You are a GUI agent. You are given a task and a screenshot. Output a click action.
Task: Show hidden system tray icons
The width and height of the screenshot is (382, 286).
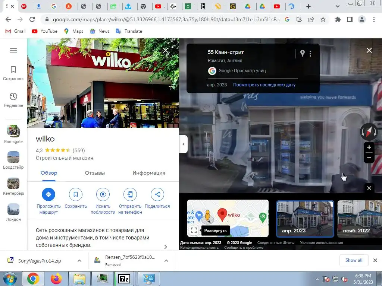click(x=317, y=279)
